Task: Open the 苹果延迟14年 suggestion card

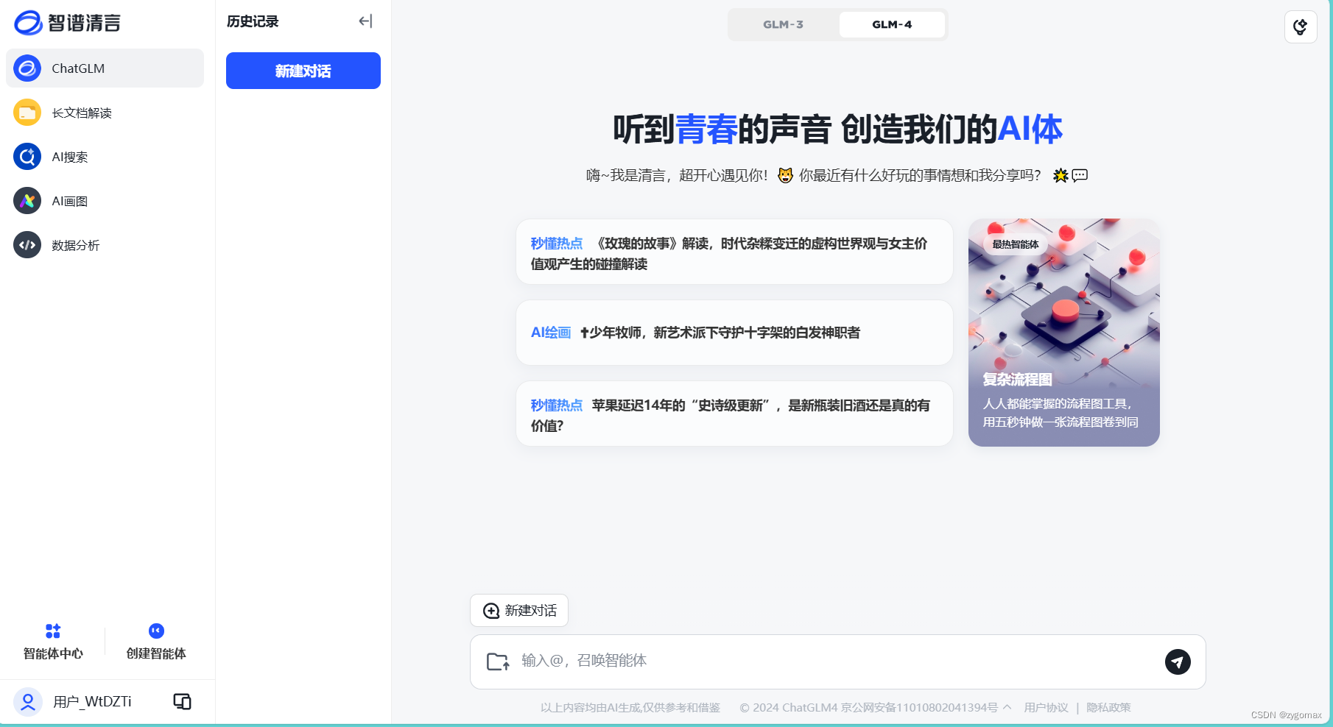Action: point(734,414)
